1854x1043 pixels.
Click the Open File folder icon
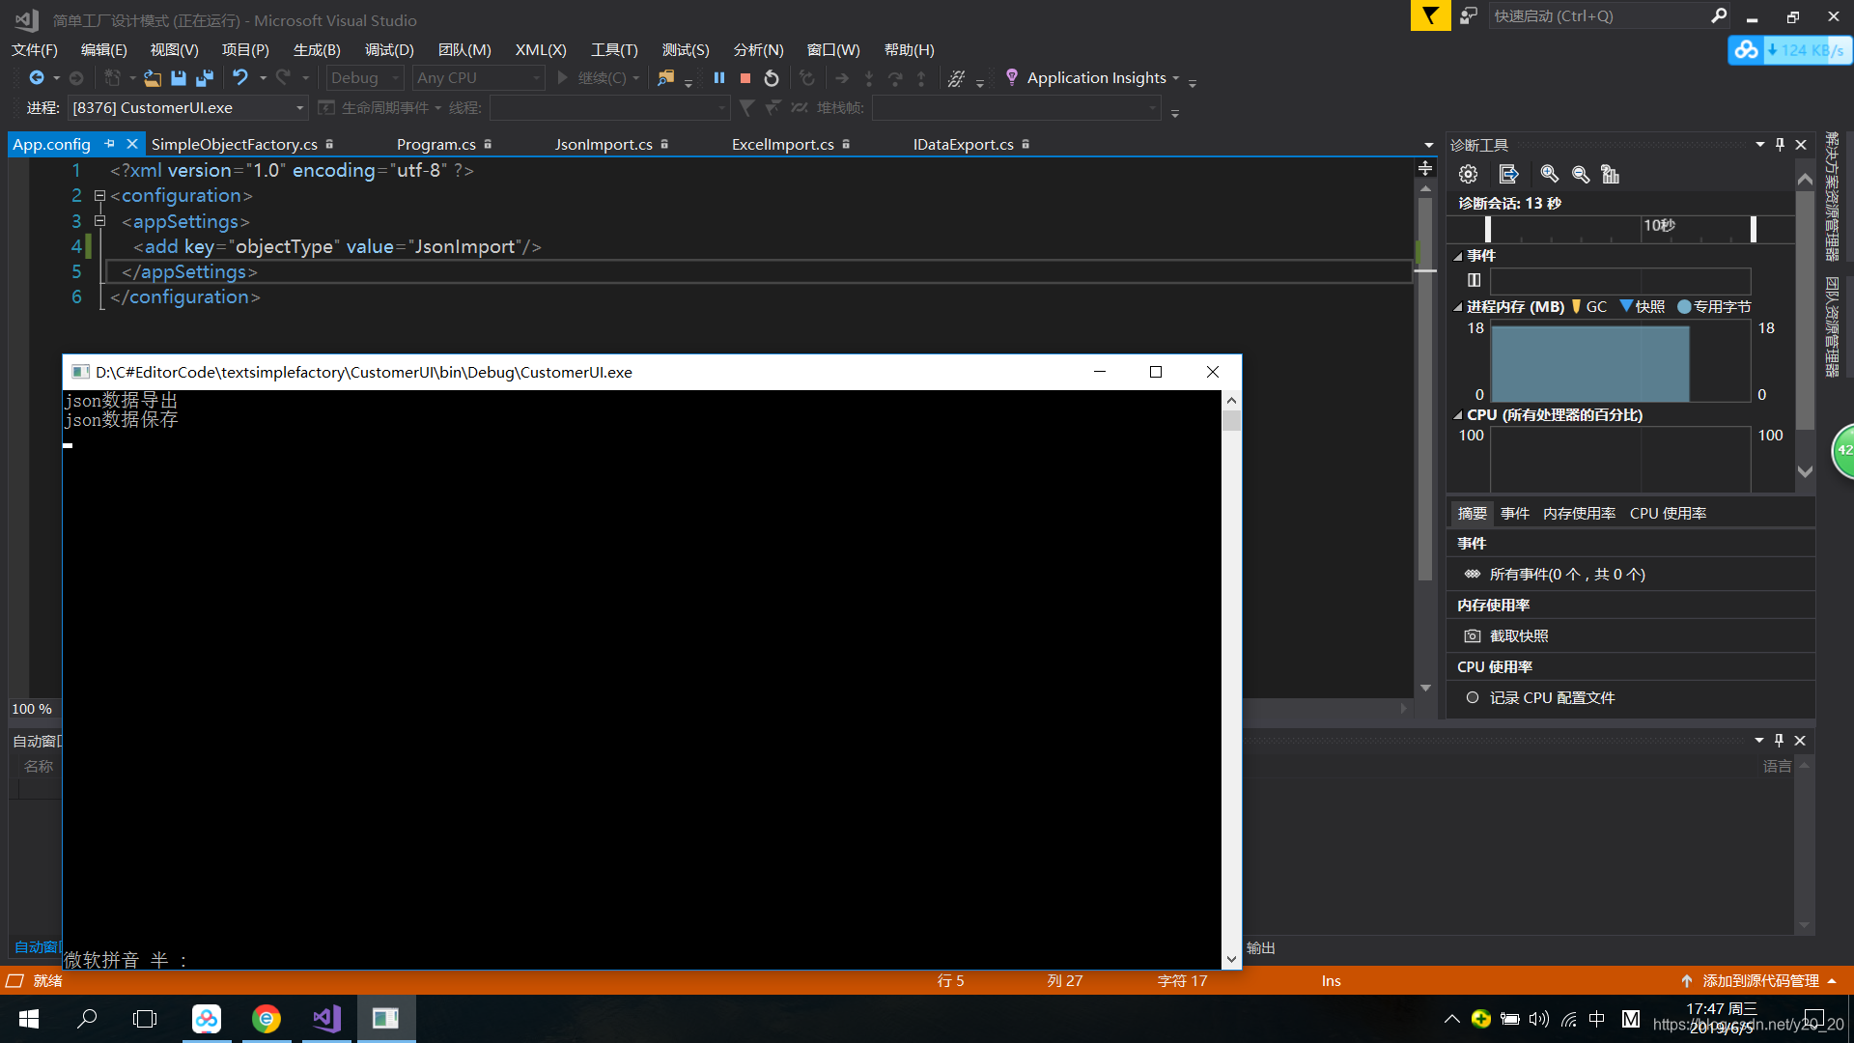pos(153,78)
